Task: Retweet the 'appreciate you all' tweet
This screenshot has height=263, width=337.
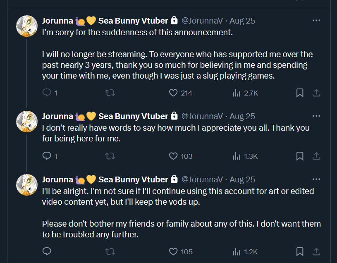Action: click(110, 156)
